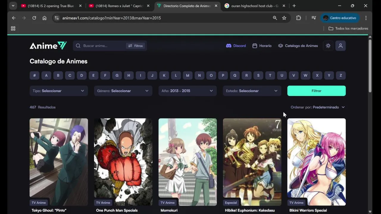Open One Punch Man Specials poster

pos(123,162)
